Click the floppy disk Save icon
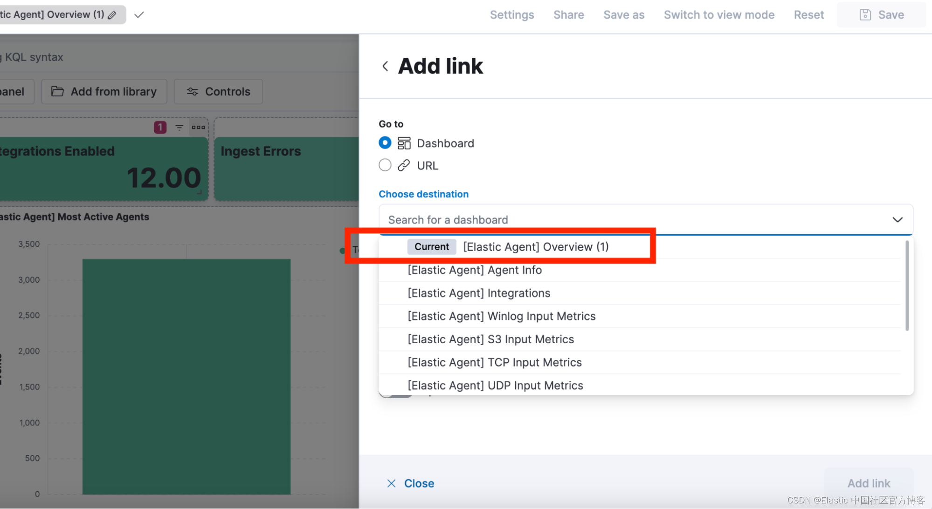The width and height of the screenshot is (932, 509). click(x=865, y=15)
